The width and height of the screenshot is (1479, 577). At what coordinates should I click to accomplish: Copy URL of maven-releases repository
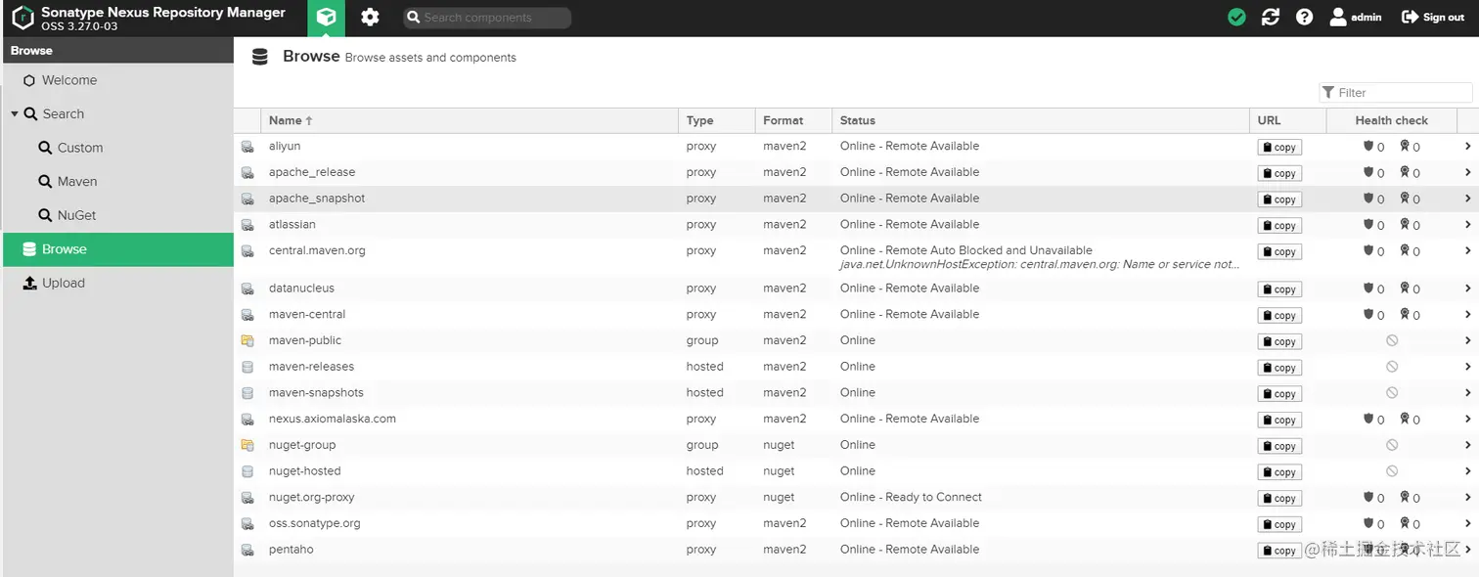point(1279,368)
